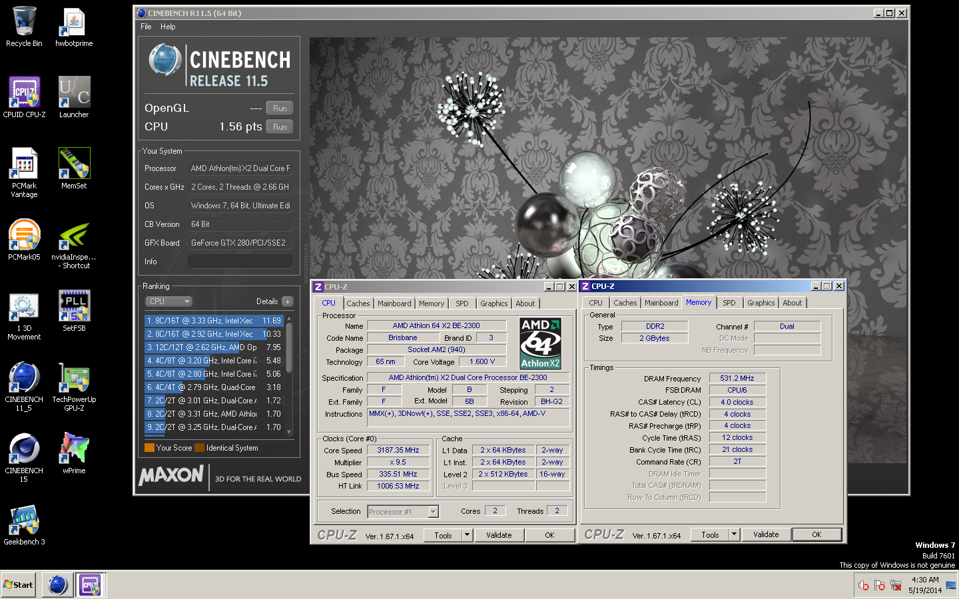The height and width of the screenshot is (599, 959).
Task: Open the File menu in Cinebench
Action: [146, 27]
